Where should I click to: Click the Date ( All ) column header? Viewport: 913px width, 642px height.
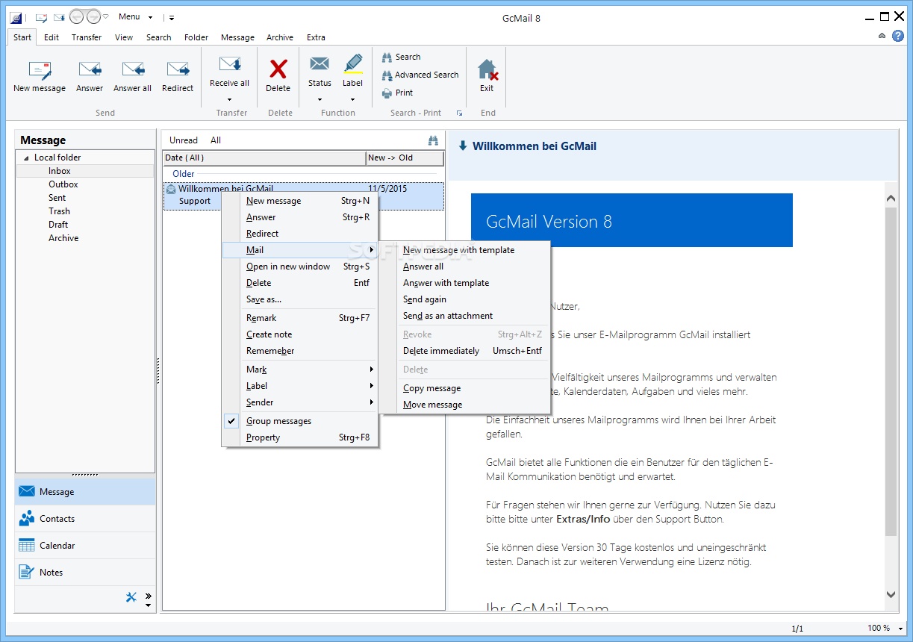click(x=264, y=158)
